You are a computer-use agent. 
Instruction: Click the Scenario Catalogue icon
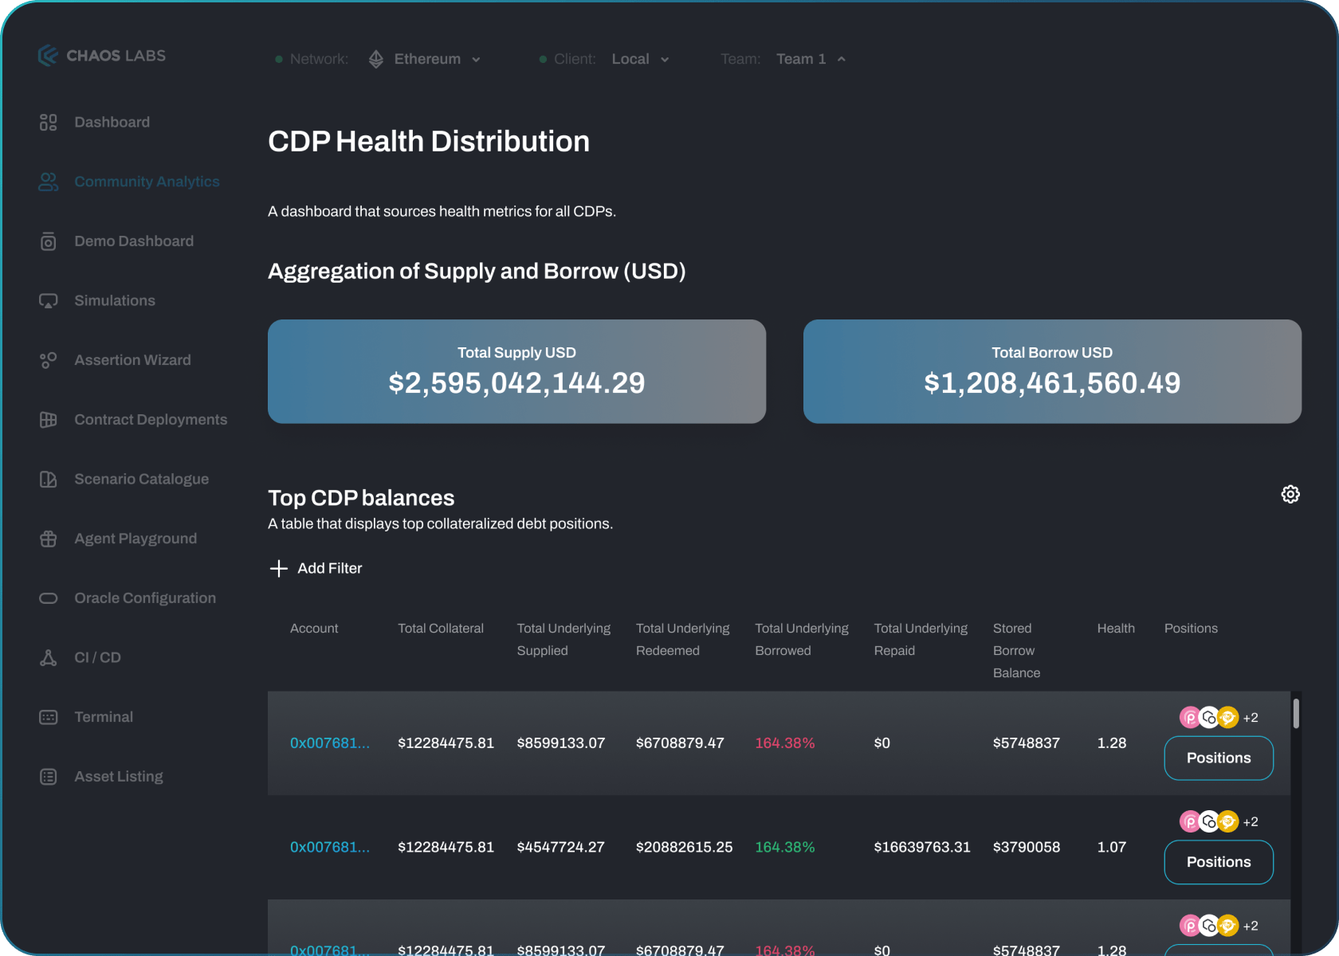pos(48,479)
